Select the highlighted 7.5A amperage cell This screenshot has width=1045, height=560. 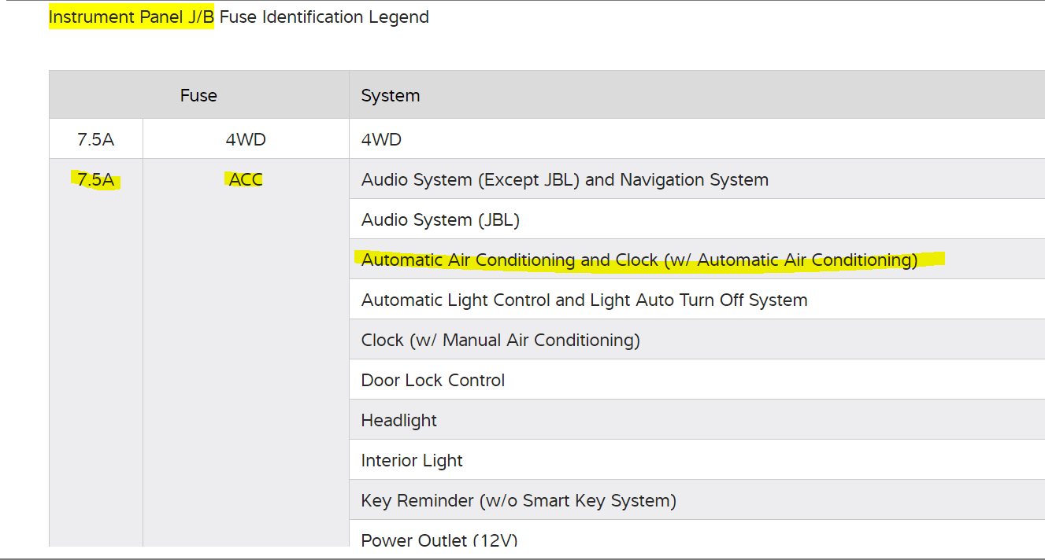click(96, 180)
